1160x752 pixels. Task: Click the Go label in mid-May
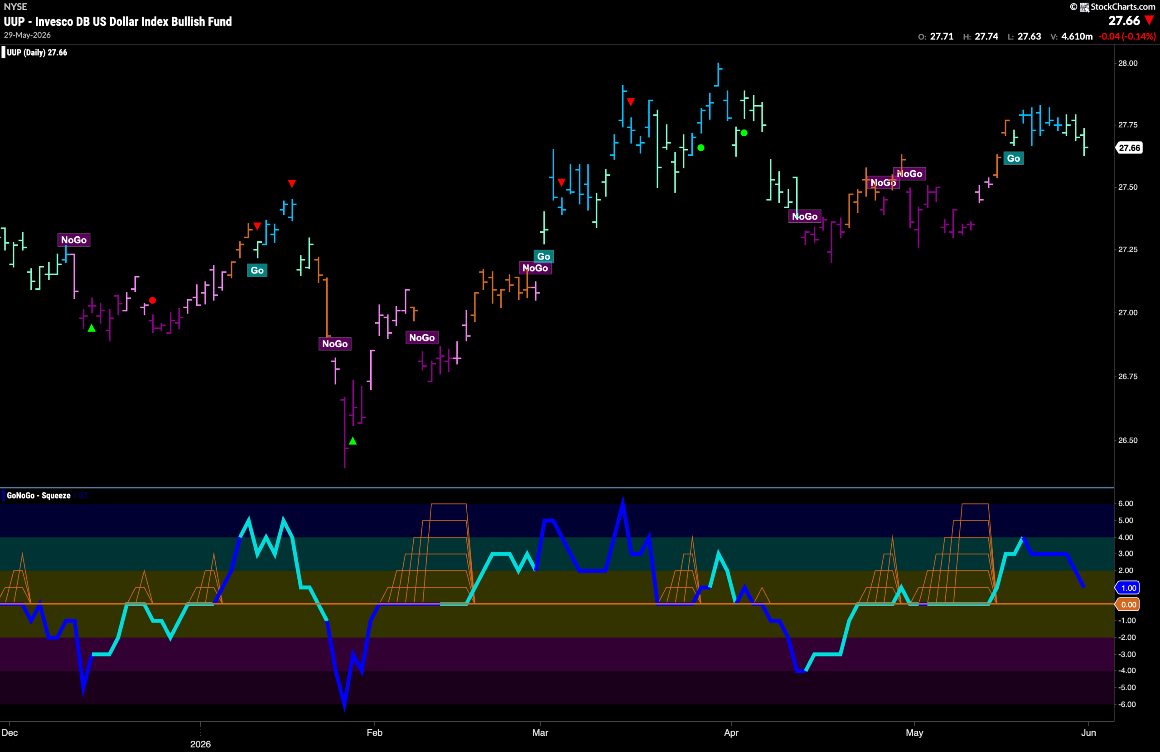tap(1013, 158)
